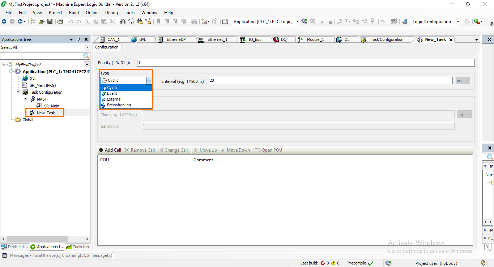
Task: Click the monitor device icon in toolbar
Action: coord(405,21)
